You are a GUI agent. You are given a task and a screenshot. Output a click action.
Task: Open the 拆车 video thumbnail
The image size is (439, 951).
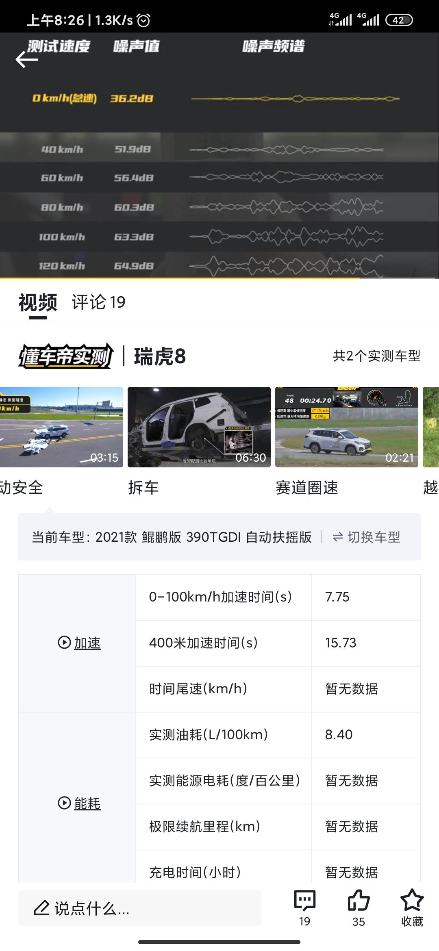coord(199,427)
